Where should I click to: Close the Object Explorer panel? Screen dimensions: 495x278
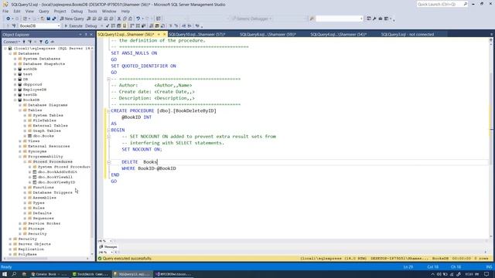pos(91,35)
